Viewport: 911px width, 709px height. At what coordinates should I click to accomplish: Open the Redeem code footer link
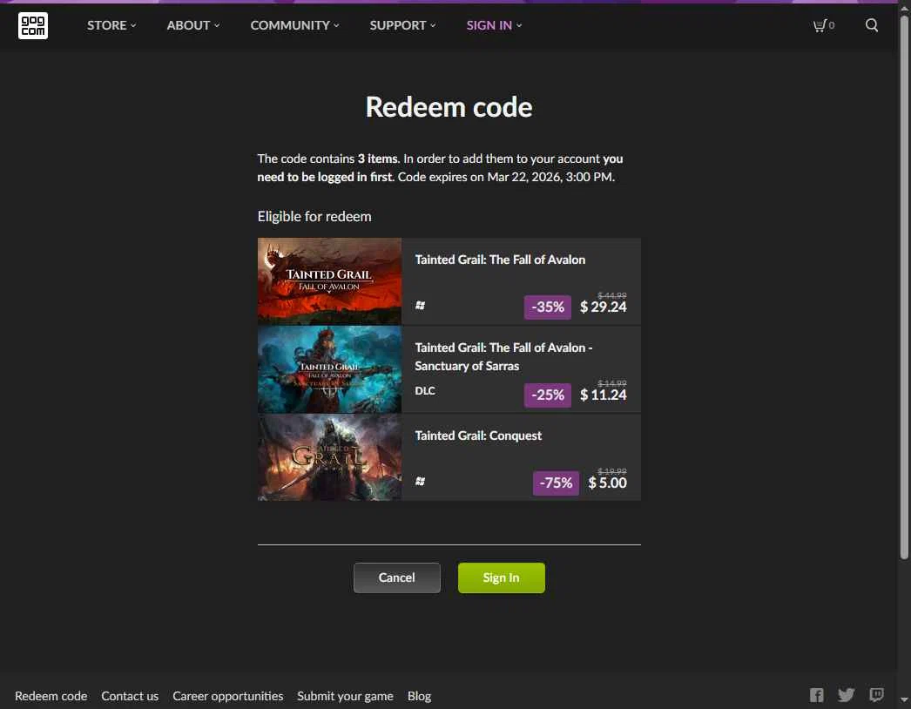click(x=51, y=696)
